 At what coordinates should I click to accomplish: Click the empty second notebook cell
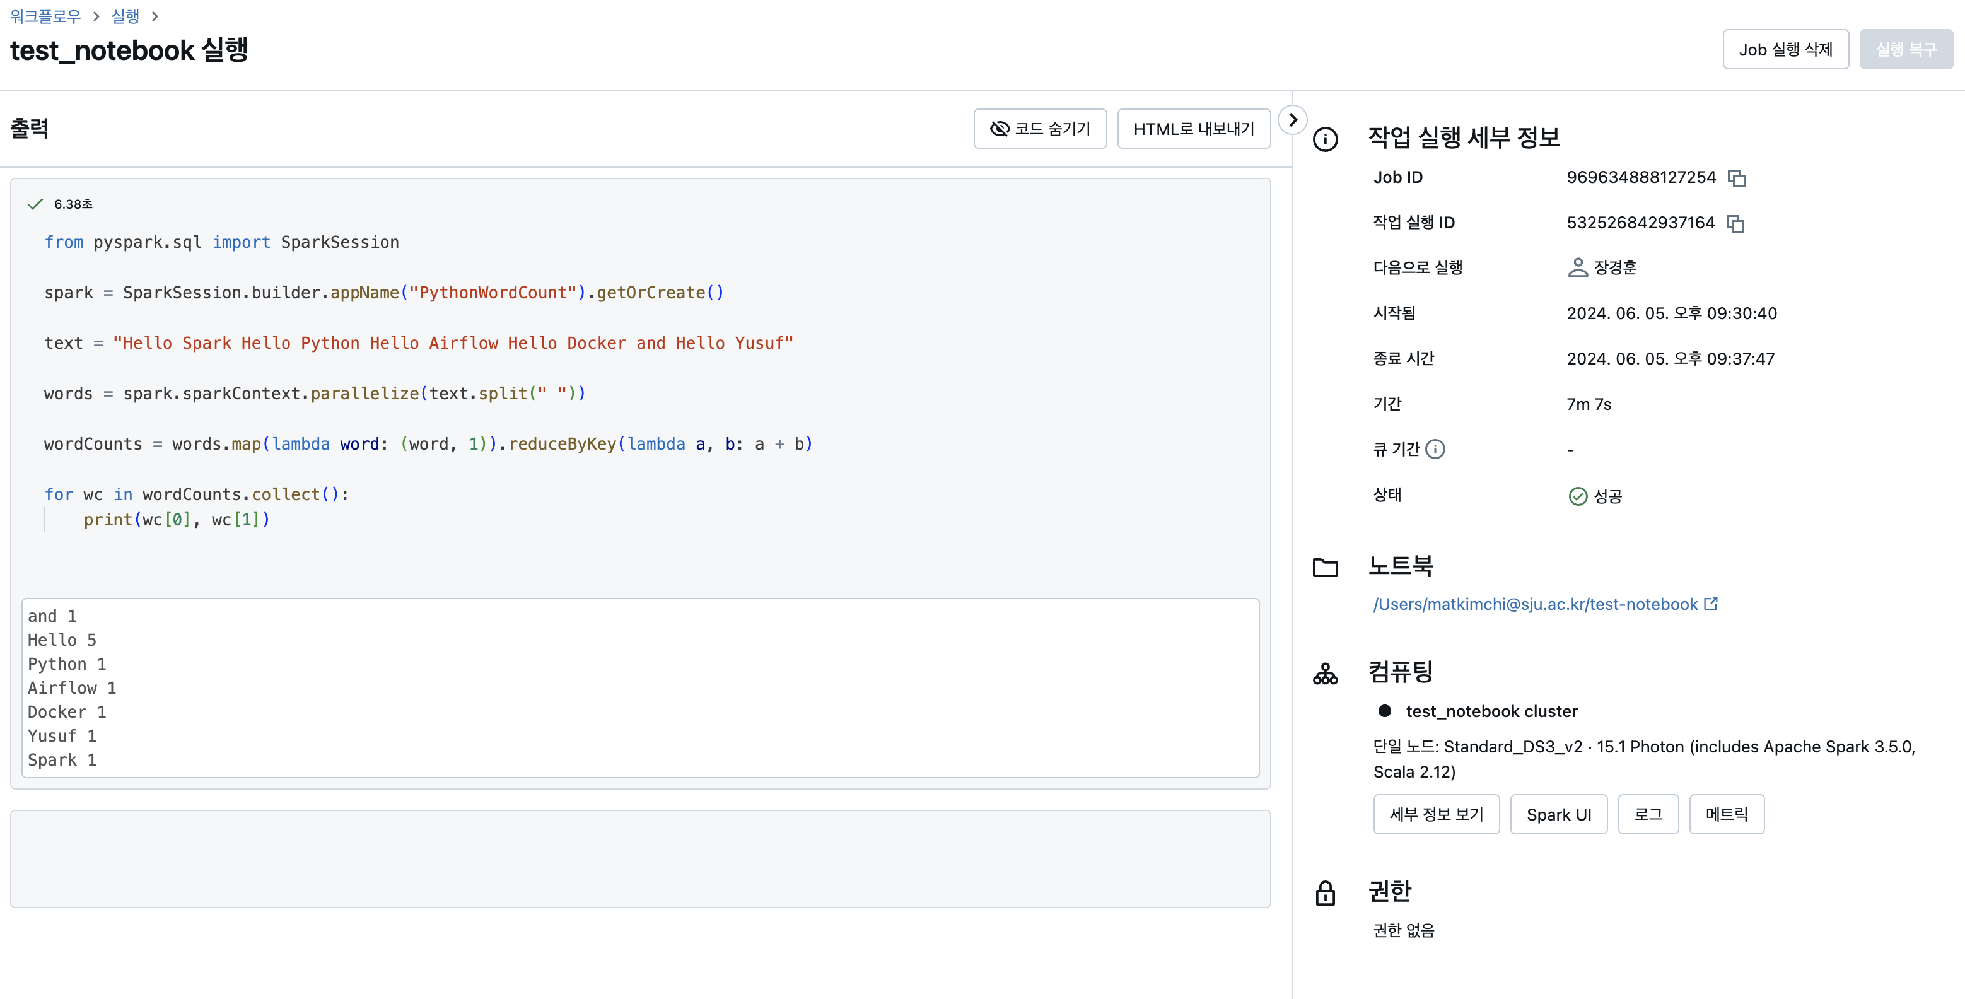pos(639,858)
